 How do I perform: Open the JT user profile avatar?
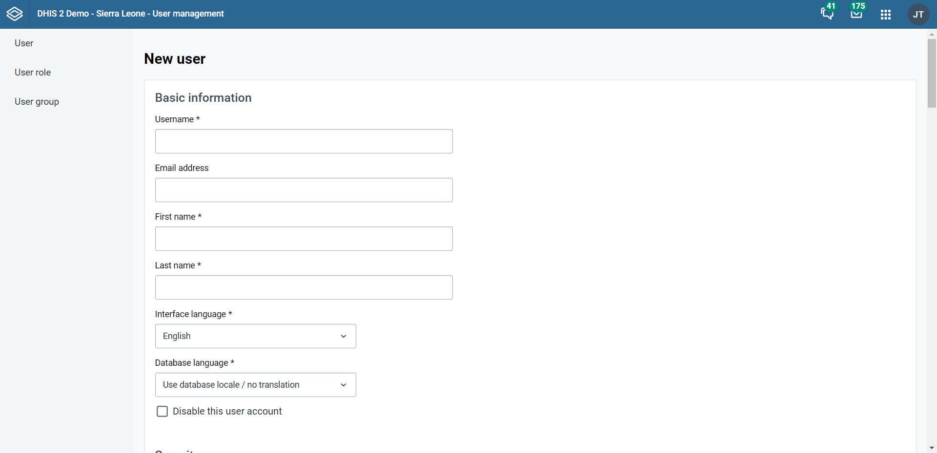(918, 15)
